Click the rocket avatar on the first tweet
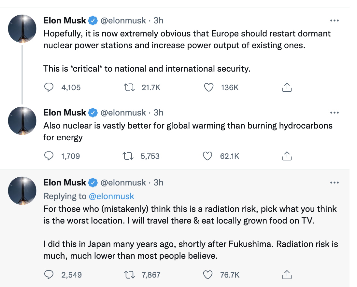Screen dimensions: 357x287 point(22,29)
